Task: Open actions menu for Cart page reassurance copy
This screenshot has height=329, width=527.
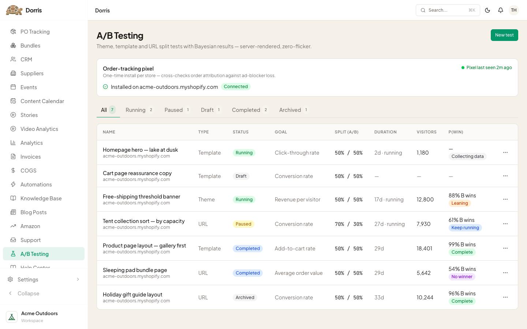Action: (505, 176)
